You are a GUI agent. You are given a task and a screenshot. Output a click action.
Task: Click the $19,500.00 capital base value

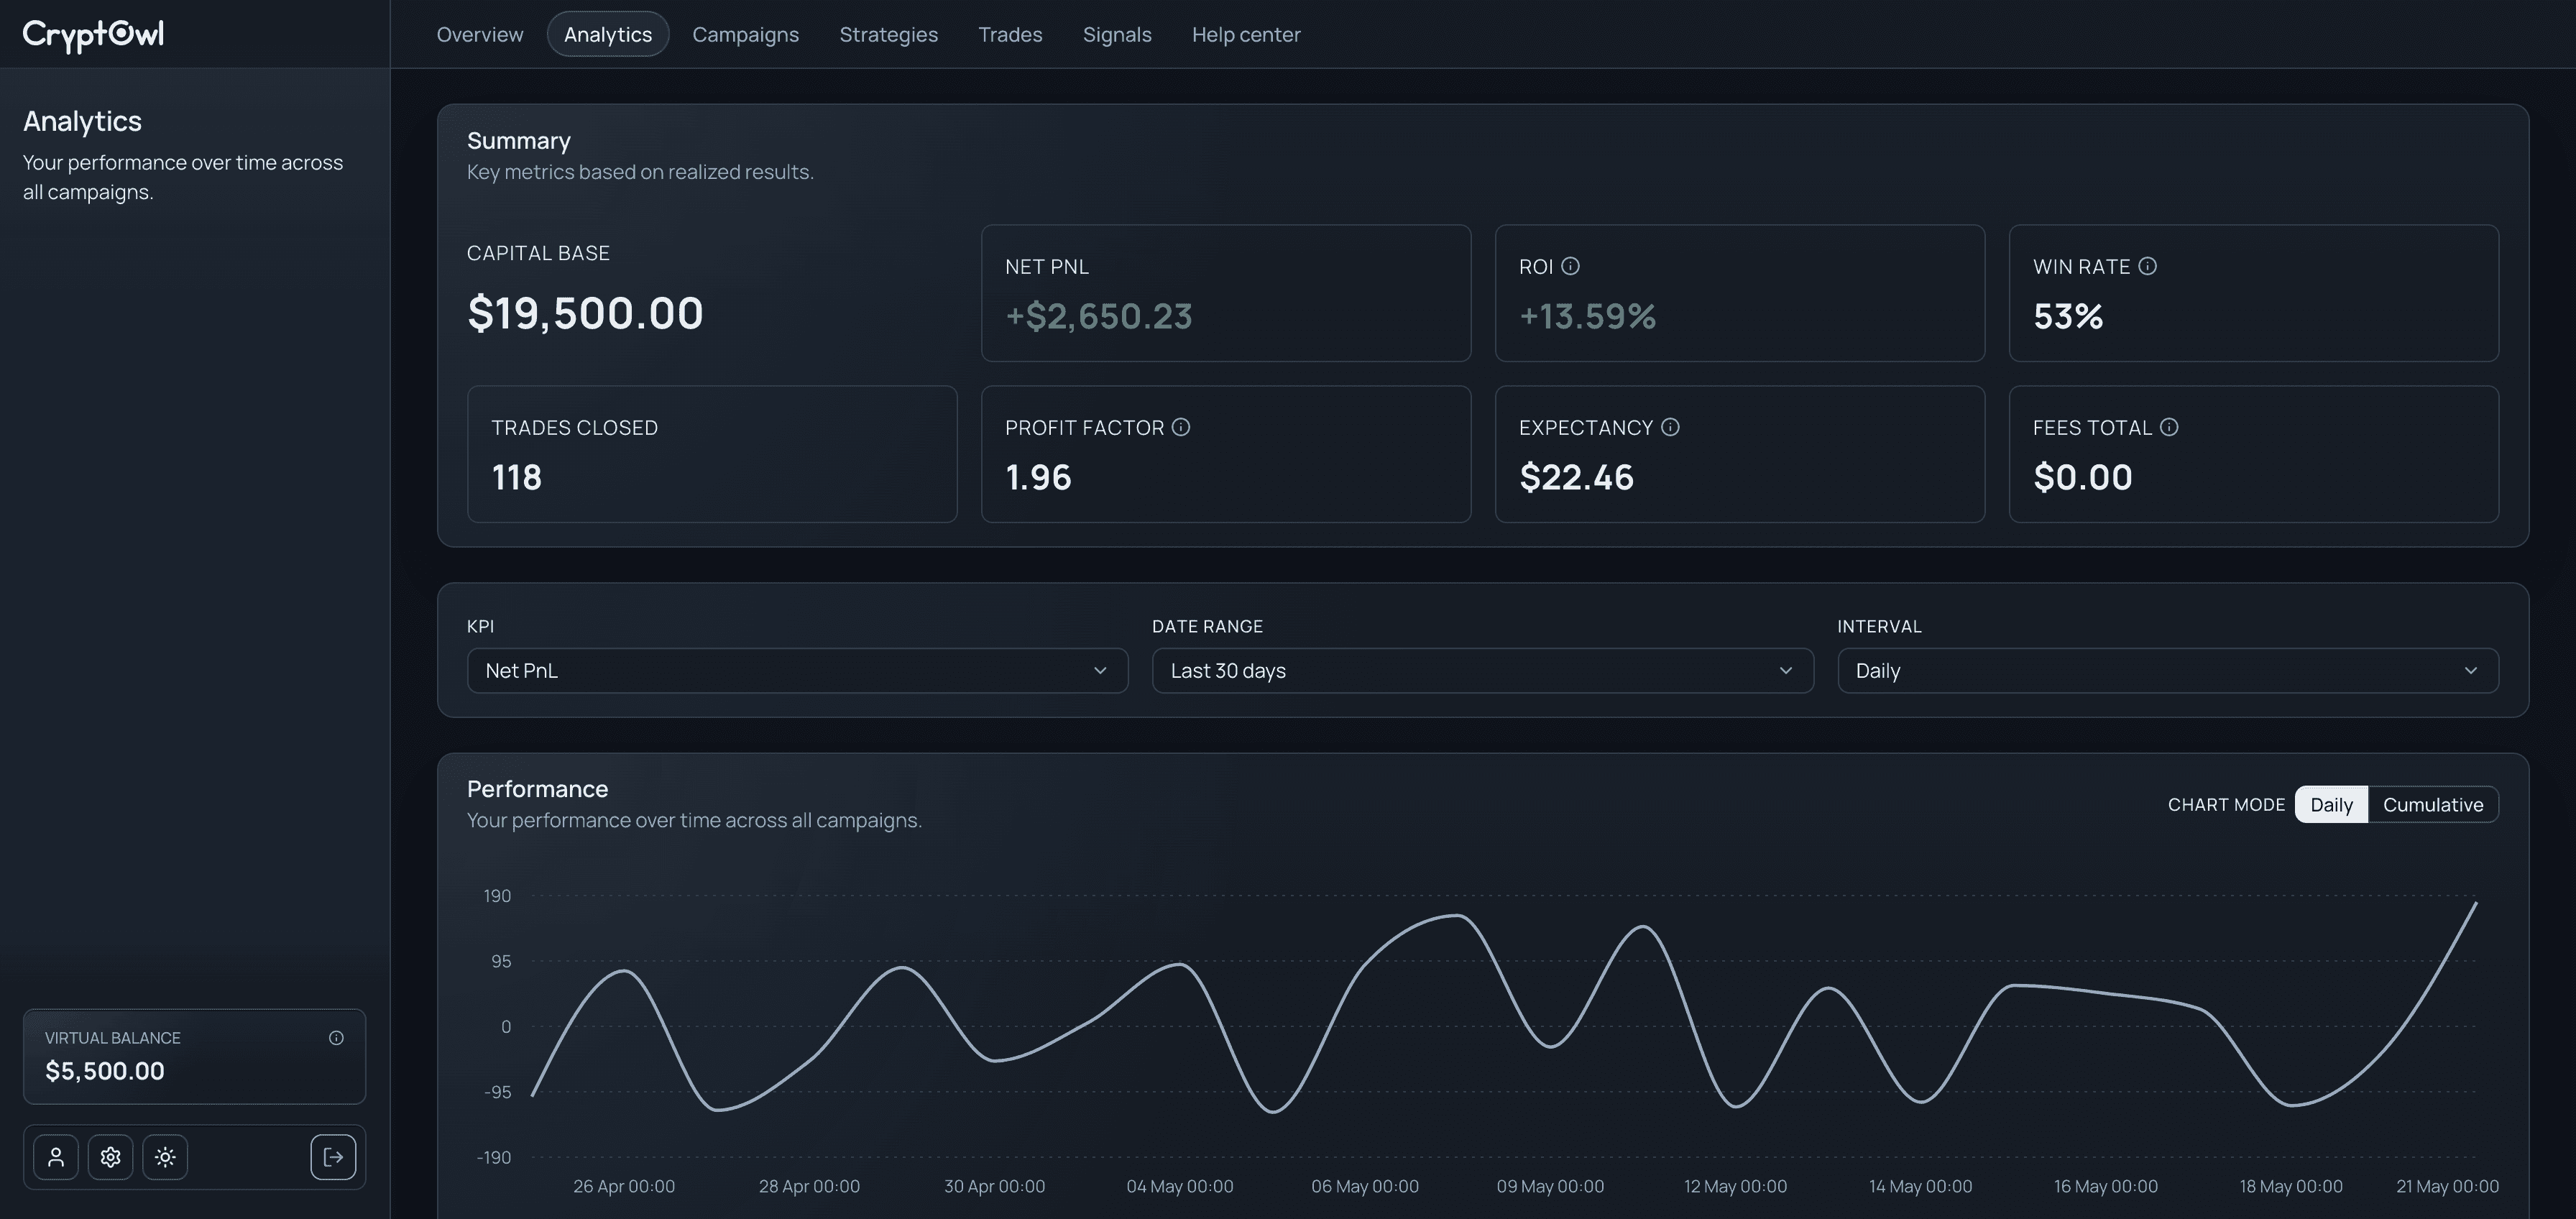[585, 313]
